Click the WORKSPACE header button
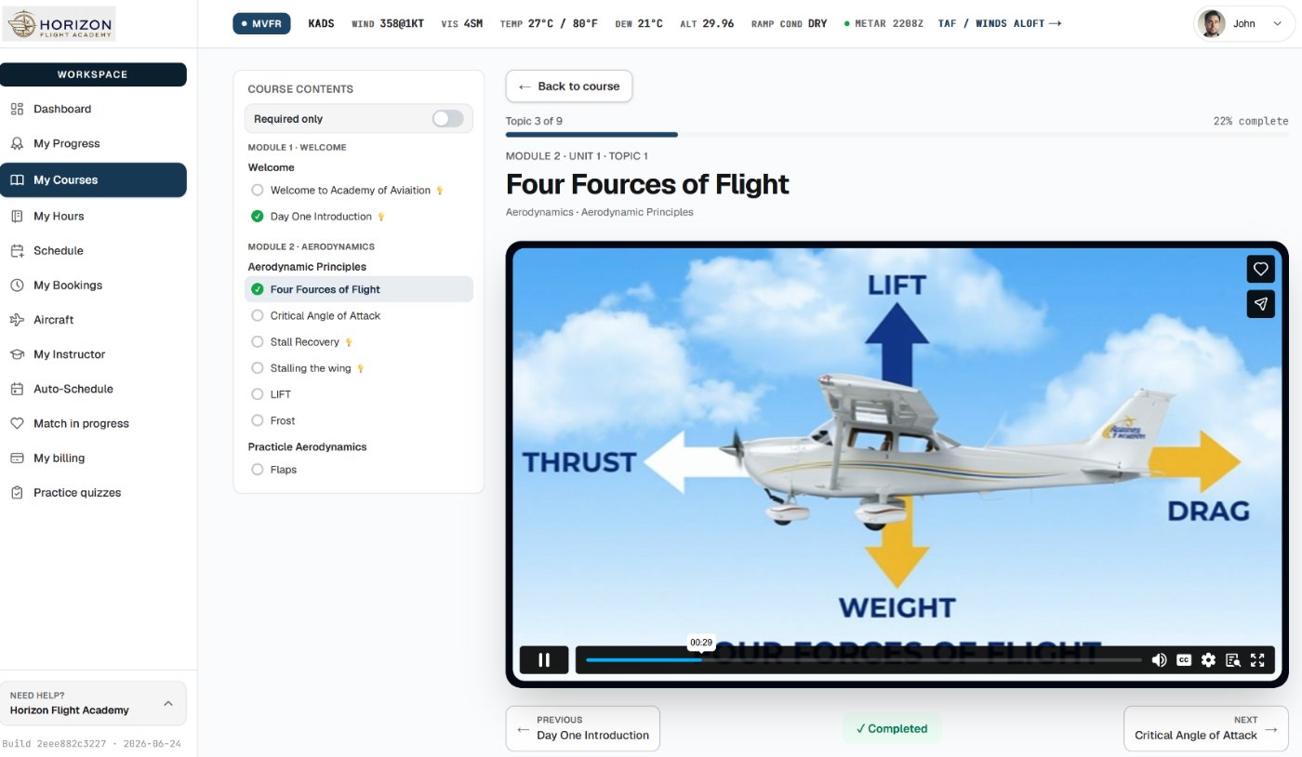Viewport: 1302px width, 757px height. pos(93,74)
